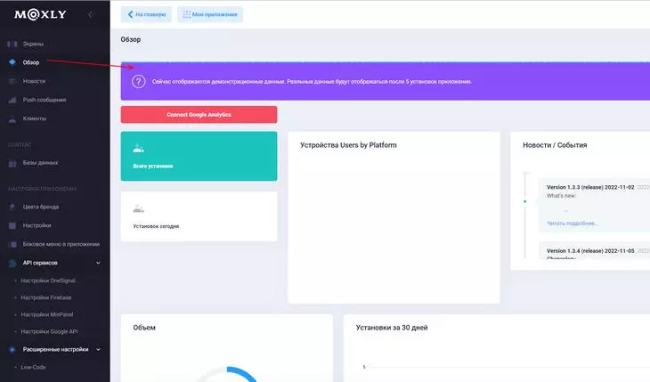Click the Всего установок card
650x382 pixels.
(199, 156)
